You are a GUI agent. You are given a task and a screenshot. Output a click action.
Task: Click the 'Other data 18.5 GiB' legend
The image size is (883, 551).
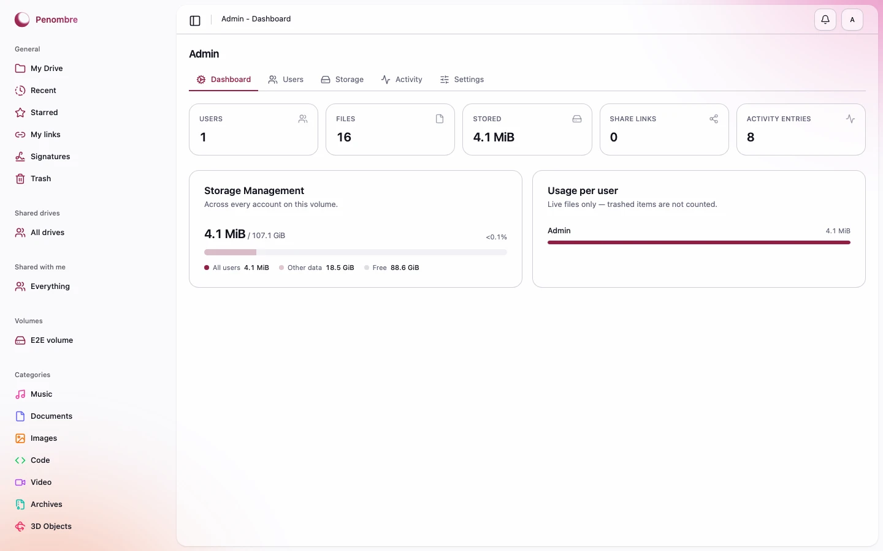point(316,268)
